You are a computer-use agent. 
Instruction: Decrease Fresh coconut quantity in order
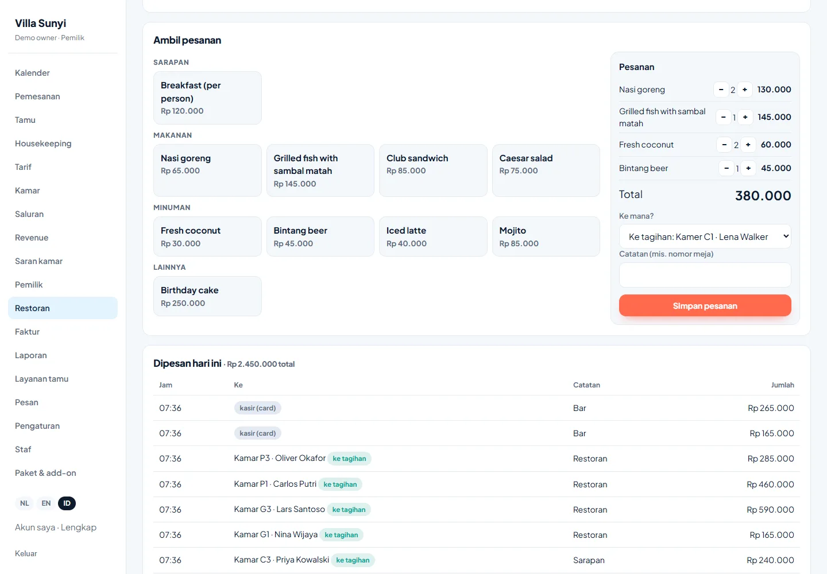(x=724, y=145)
